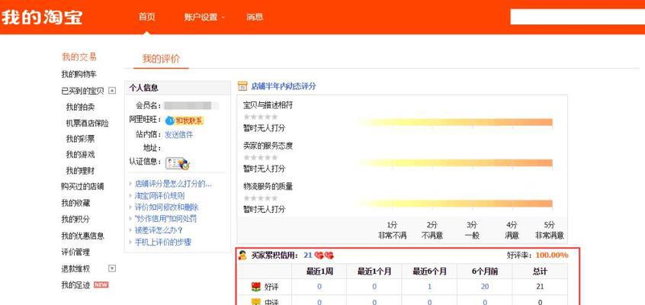This screenshot has height=305, width=645.
Task: Click the buyer avatar icon beside 买家累积信用
Action: (242, 255)
